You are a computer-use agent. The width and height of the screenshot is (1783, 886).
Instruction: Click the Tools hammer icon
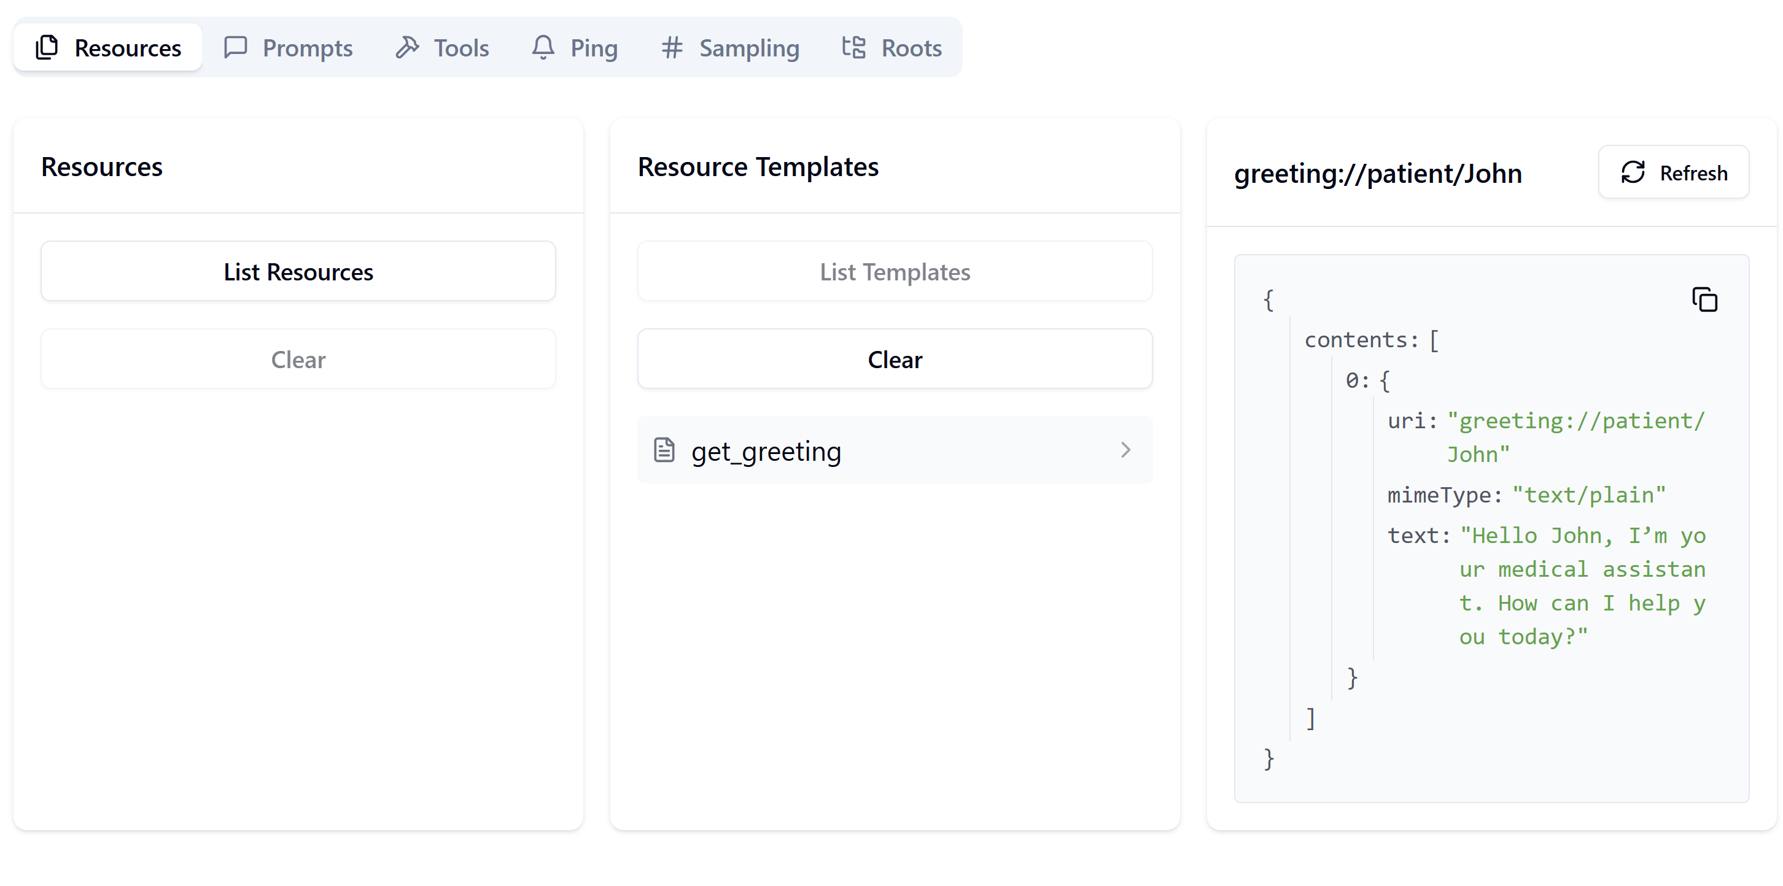tap(407, 48)
